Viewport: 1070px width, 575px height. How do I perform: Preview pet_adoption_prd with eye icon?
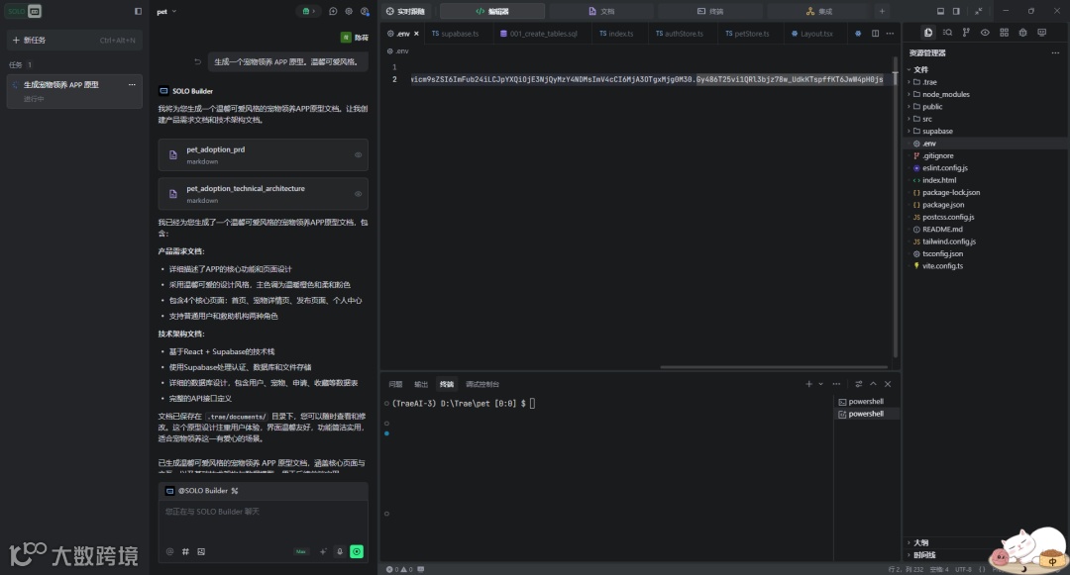(358, 154)
